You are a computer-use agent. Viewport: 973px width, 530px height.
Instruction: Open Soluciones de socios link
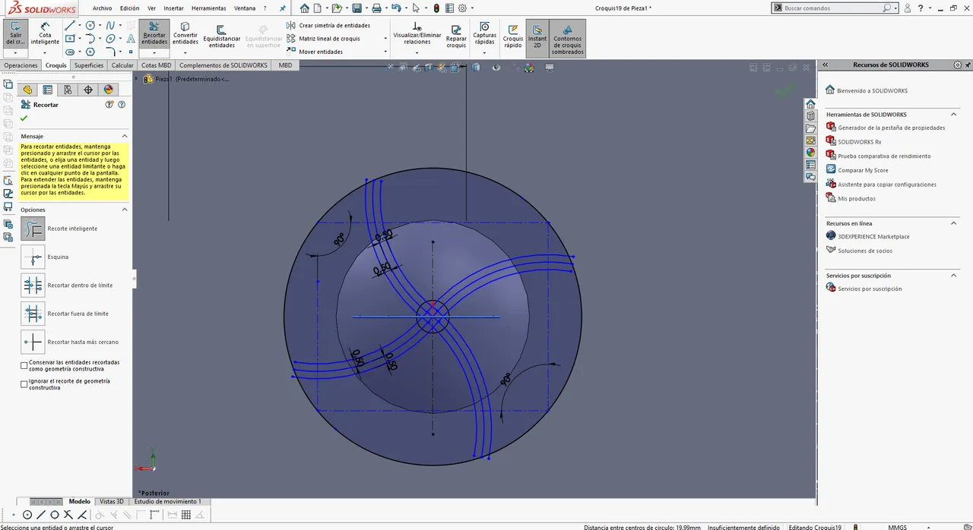click(x=865, y=251)
